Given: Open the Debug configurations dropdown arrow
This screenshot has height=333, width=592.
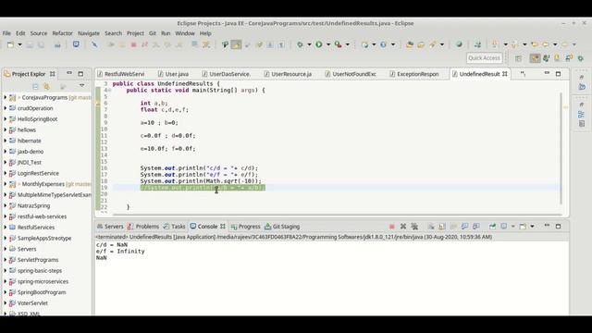Looking at the screenshot, I should point(309,44).
